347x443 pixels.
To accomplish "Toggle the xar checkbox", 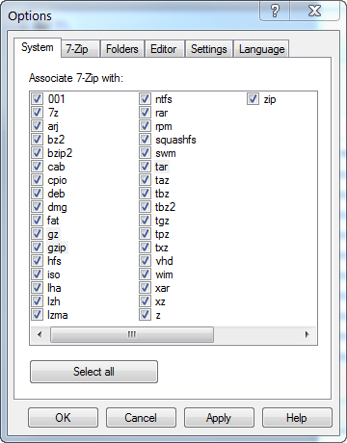I will 145,288.
